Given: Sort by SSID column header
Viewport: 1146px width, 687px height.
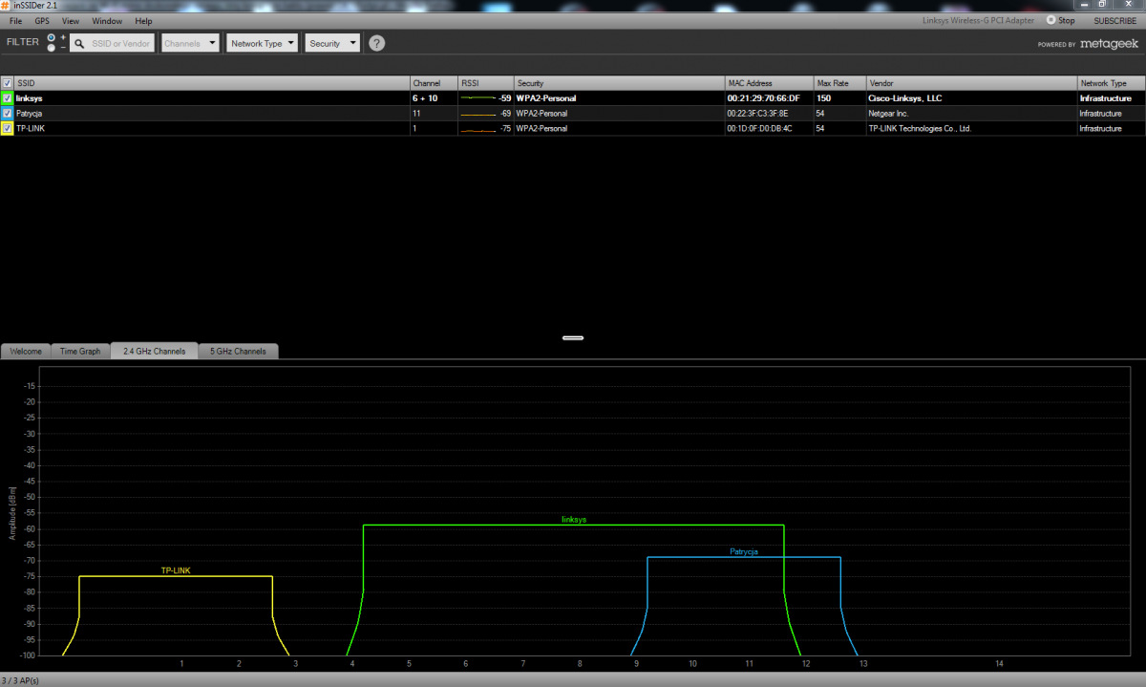Looking at the screenshot, I should tap(212, 83).
